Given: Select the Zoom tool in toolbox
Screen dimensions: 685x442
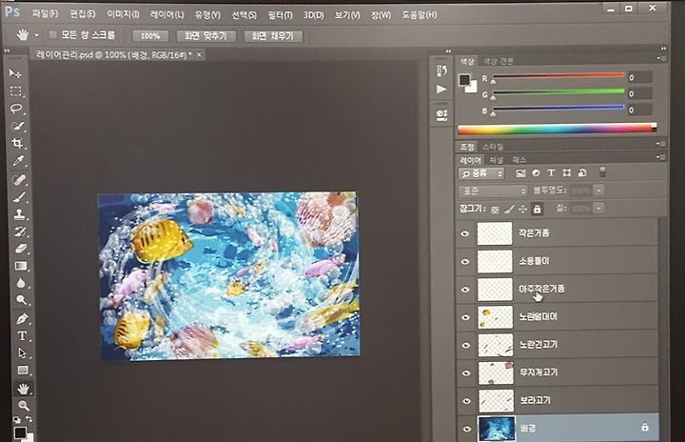Looking at the screenshot, I should click(x=24, y=405).
